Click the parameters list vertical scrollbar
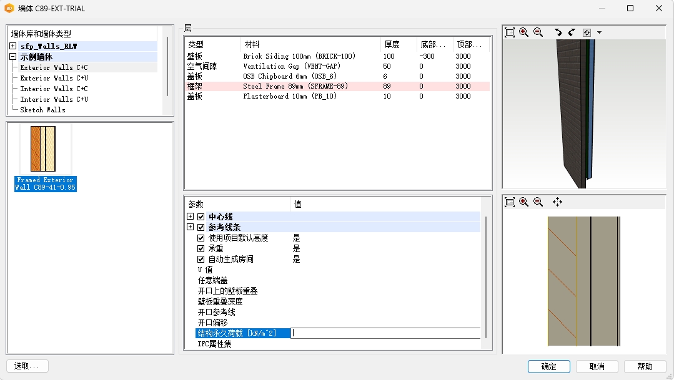The width and height of the screenshot is (674, 380). click(486, 277)
